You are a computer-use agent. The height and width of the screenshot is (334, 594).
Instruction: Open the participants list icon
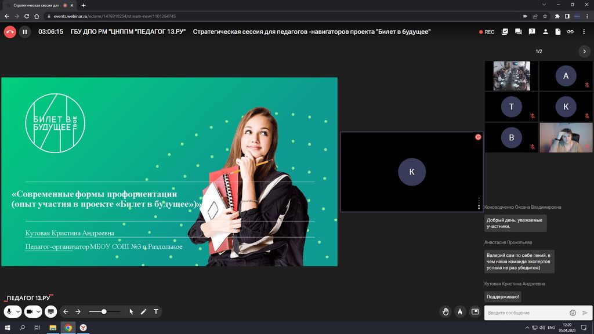[x=545, y=32]
